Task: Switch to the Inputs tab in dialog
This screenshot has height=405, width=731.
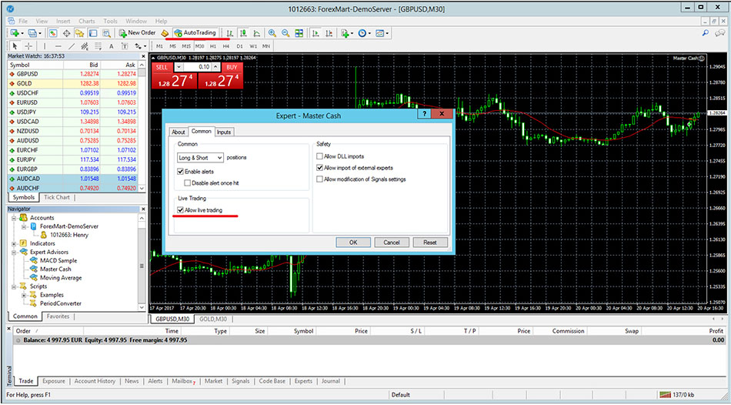Action: point(224,132)
